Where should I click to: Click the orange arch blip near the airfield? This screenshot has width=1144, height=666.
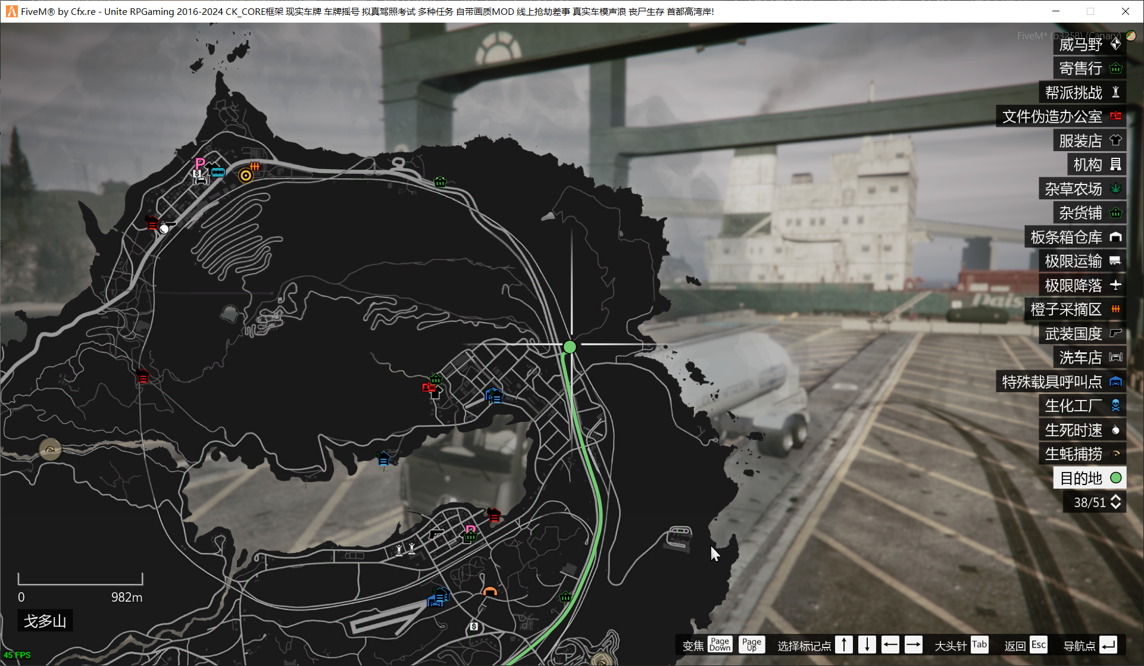pos(490,591)
